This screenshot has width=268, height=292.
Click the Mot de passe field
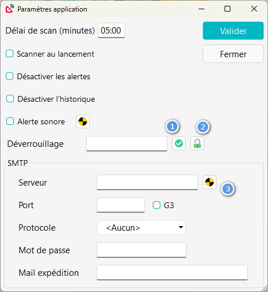141,250
